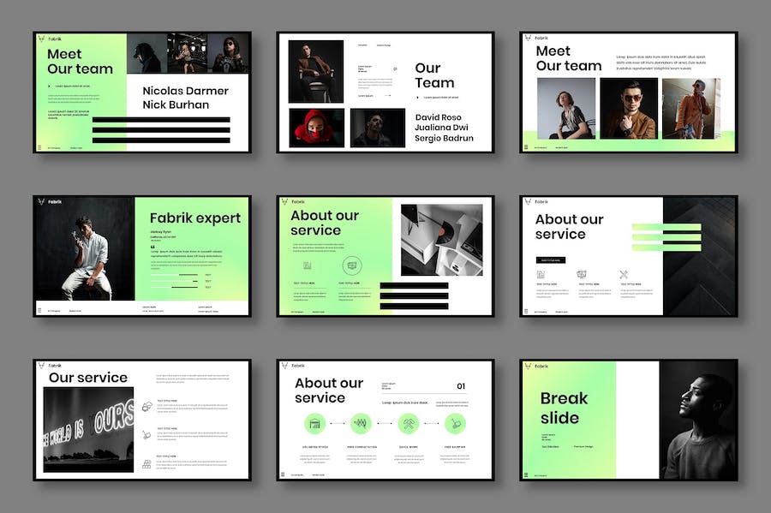The image size is (771, 513).
Task: Select the Break slide thumbnail
Action: (628, 420)
